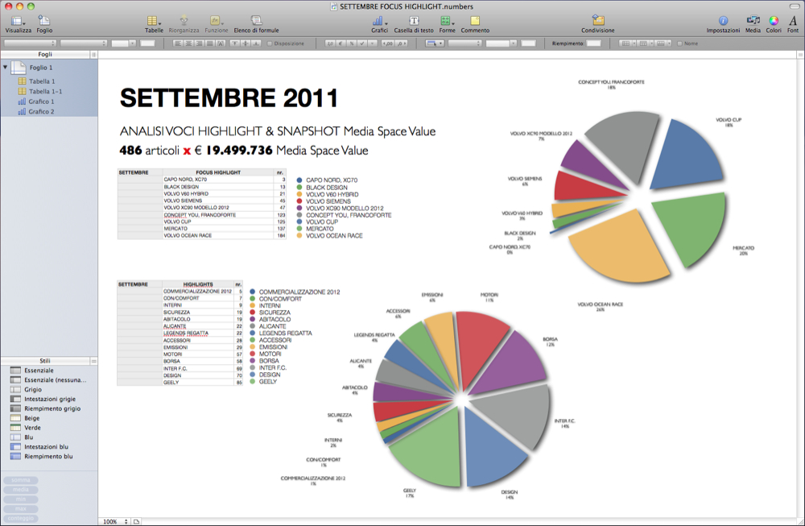The image size is (805, 526).
Task: Apply the Verde table style
Action: pyautogui.click(x=32, y=428)
